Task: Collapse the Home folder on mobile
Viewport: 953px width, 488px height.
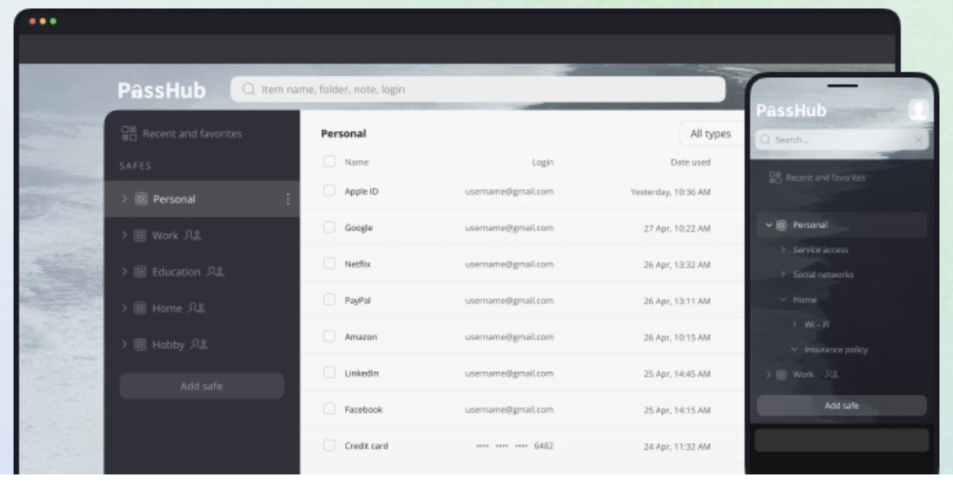Action: pyautogui.click(x=784, y=299)
